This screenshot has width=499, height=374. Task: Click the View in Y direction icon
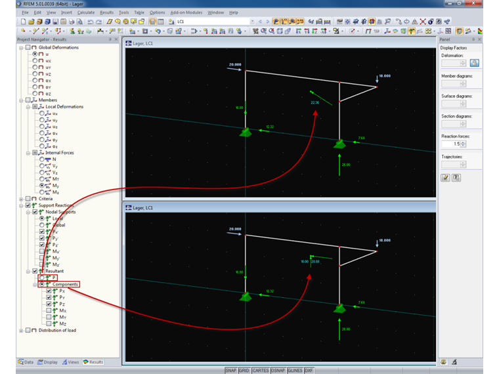point(307,31)
